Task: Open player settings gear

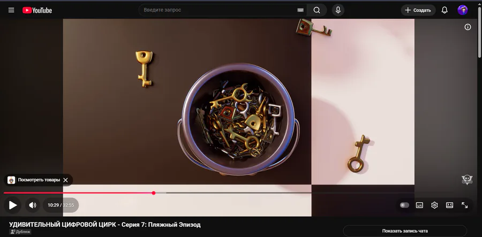Action: point(434,205)
